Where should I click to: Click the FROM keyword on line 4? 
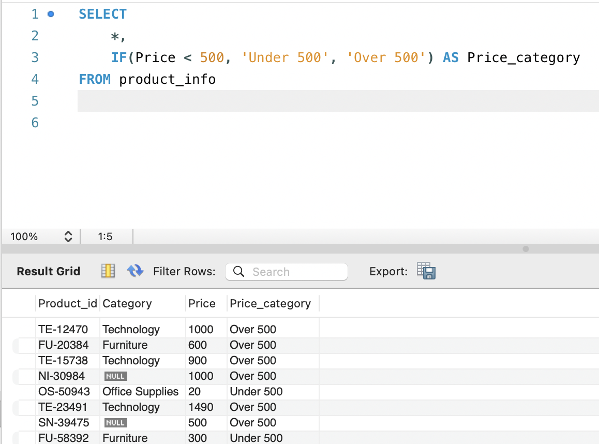point(95,80)
